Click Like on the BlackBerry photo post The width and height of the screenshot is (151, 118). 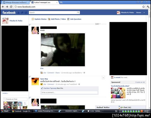(x=45, y=73)
